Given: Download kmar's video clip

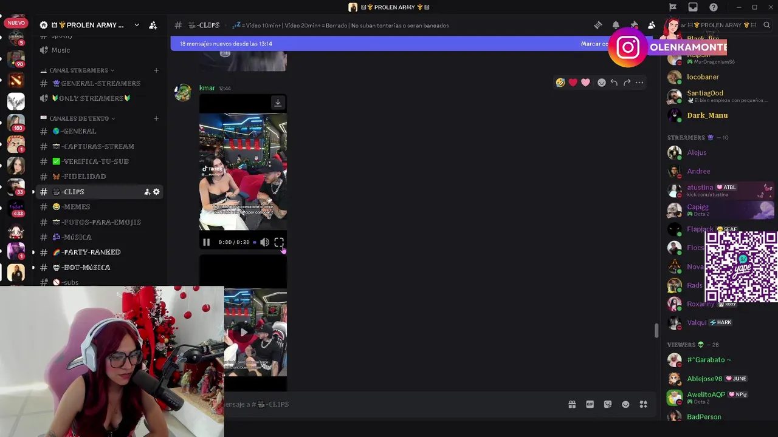Looking at the screenshot, I should click(278, 103).
